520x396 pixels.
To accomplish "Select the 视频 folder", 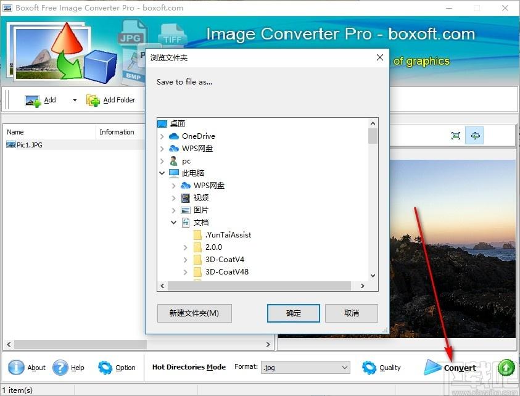I will pos(201,198).
